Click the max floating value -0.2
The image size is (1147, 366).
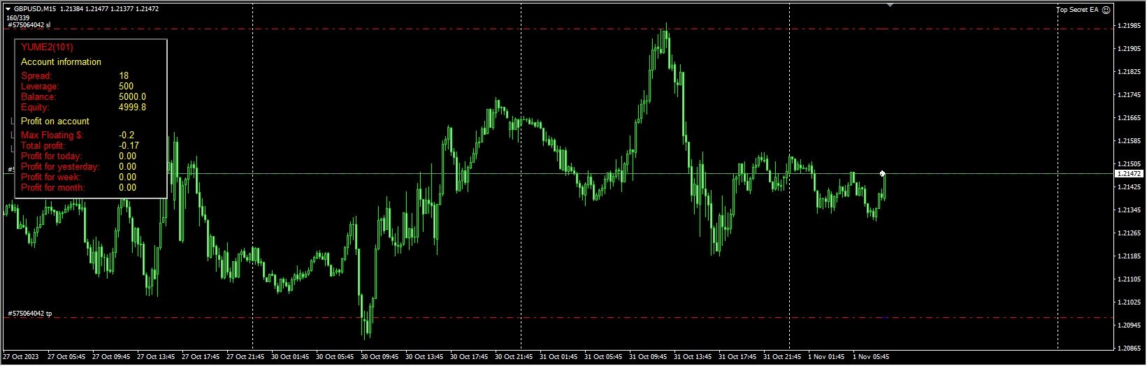[x=127, y=135]
